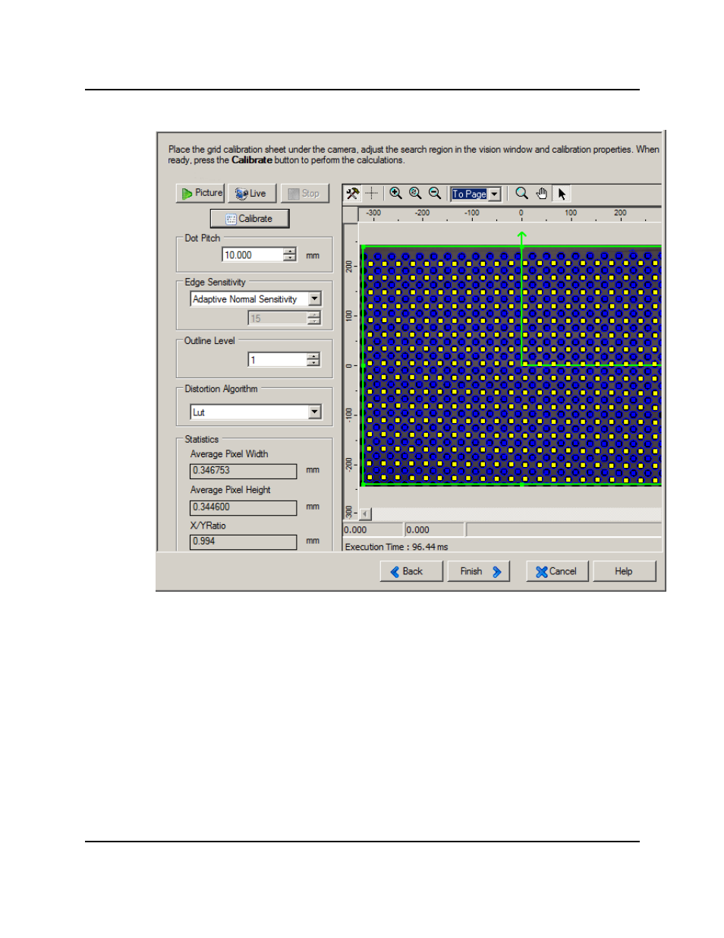Expand the Edge Sensitivity dropdown

pyautogui.click(x=315, y=299)
